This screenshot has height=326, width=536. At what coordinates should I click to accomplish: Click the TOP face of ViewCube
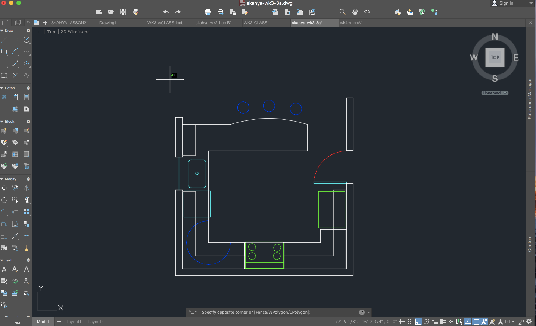(x=495, y=57)
